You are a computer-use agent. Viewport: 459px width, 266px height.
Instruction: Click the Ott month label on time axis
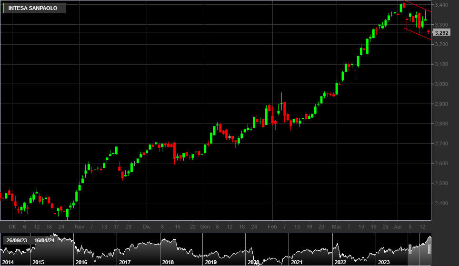tap(12, 227)
